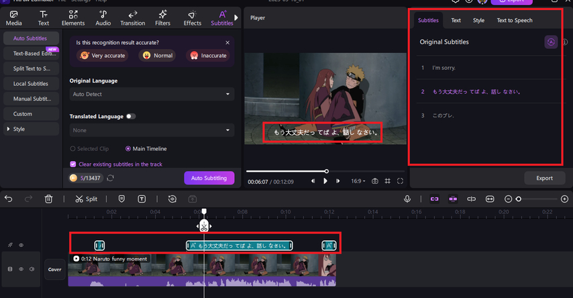Select the Main Timeline radio option
Screen dimensions: 573x298
[x=146, y=149]
